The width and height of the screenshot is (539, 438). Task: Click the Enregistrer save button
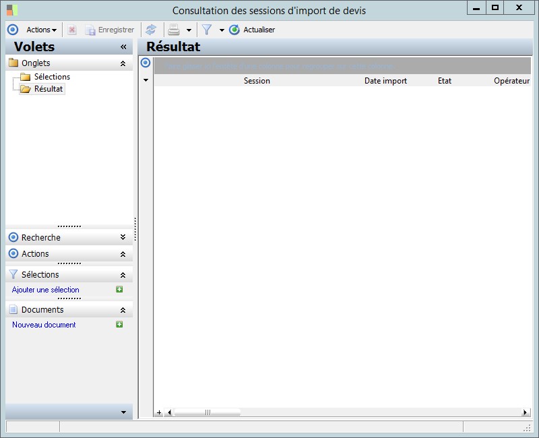(110, 30)
